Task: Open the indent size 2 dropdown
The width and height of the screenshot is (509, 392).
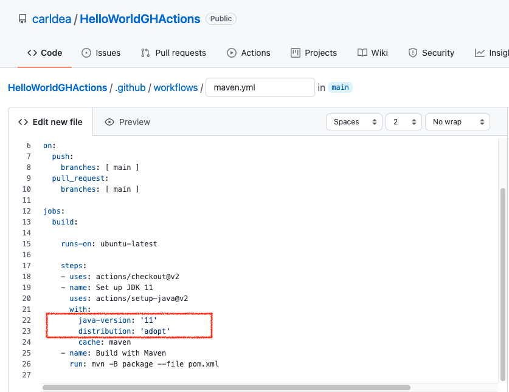Action: coord(404,122)
